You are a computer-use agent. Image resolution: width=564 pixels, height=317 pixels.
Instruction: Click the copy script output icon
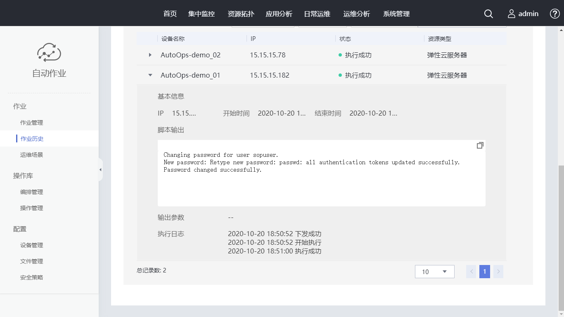(480, 145)
